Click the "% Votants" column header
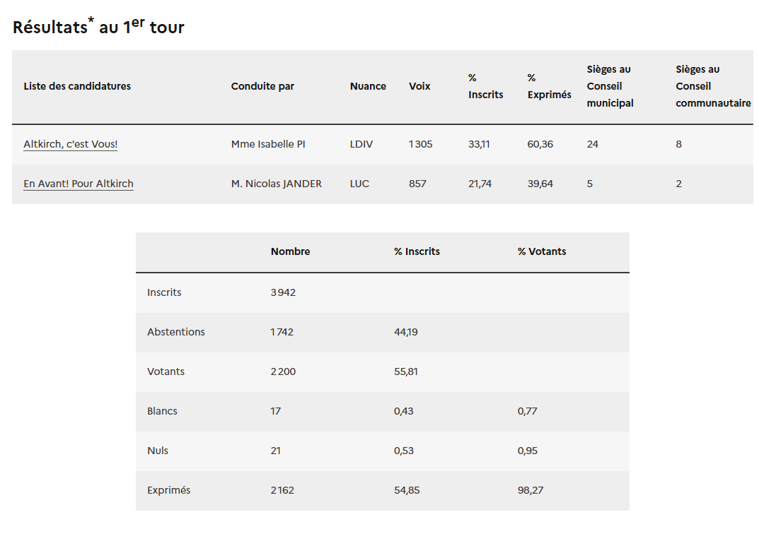The width and height of the screenshot is (759, 541). pyautogui.click(x=542, y=251)
